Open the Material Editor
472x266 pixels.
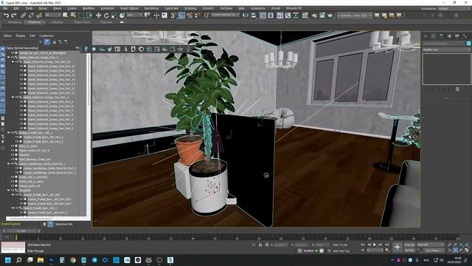[305, 15]
